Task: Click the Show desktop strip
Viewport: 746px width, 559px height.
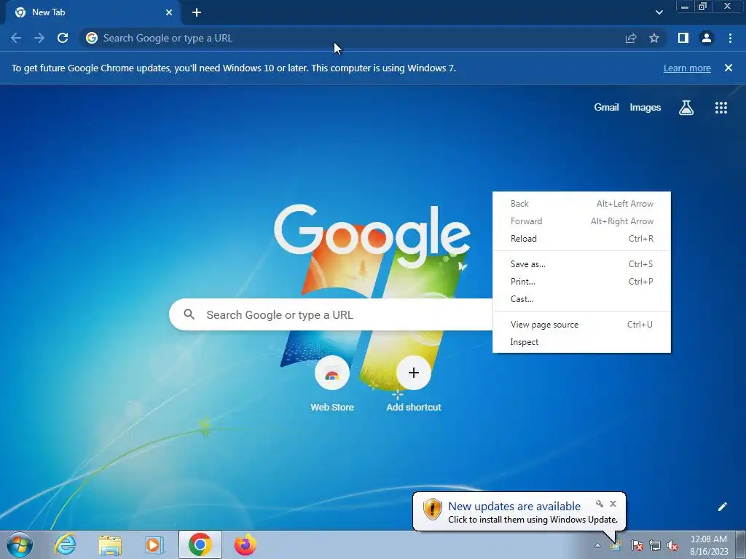Action: click(x=742, y=544)
